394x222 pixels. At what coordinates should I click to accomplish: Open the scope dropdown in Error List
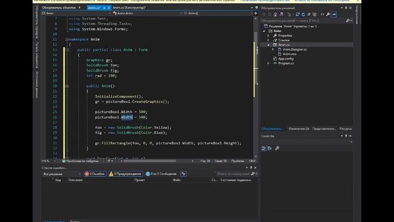pyautogui.click(x=62, y=174)
